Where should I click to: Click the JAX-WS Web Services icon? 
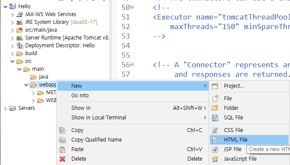point(20,14)
